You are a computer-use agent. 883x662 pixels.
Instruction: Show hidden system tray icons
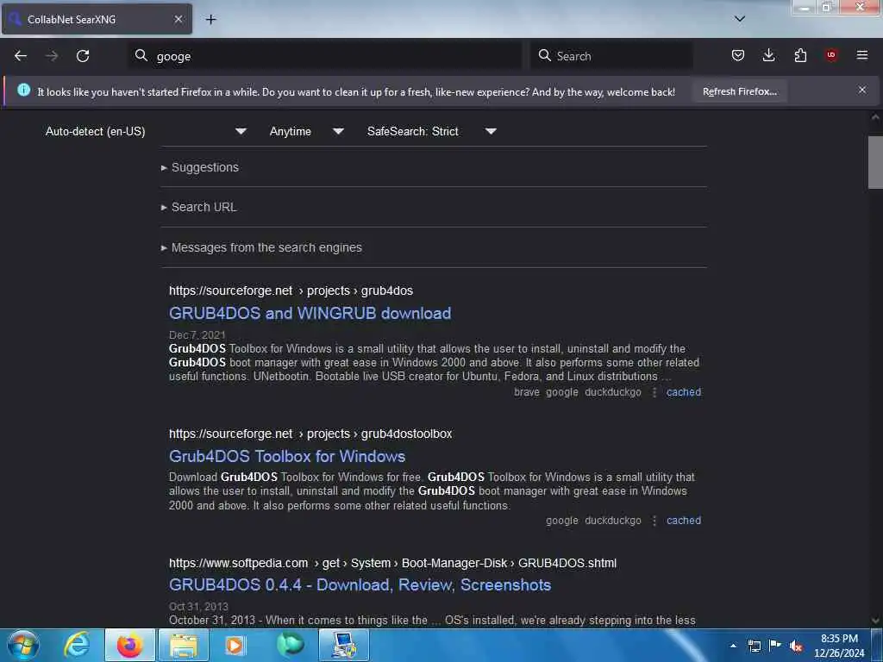(x=733, y=646)
